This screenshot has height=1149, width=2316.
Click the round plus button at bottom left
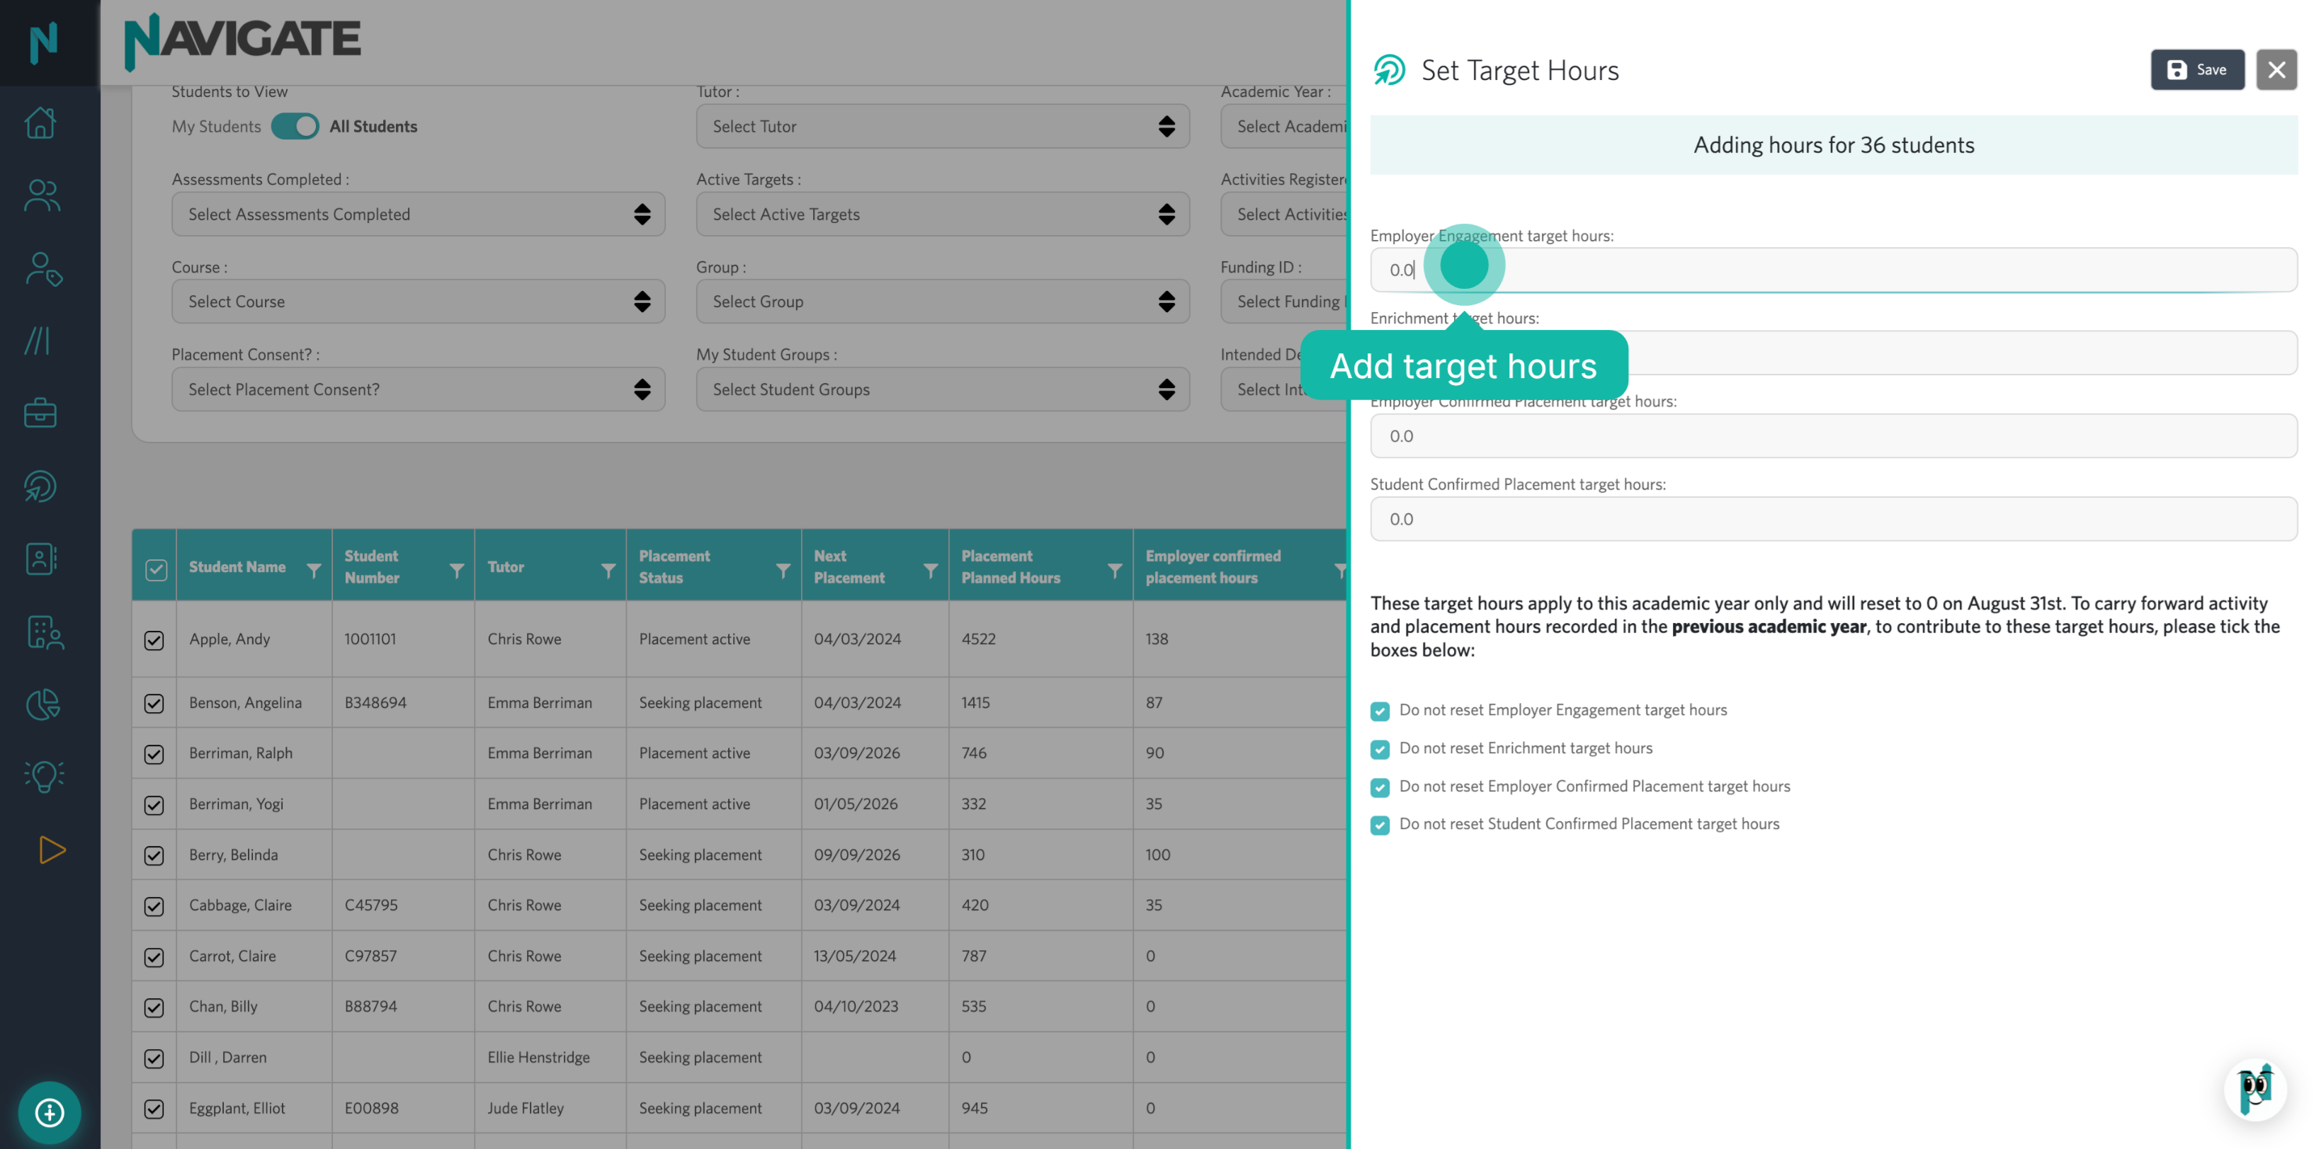click(x=50, y=1113)
